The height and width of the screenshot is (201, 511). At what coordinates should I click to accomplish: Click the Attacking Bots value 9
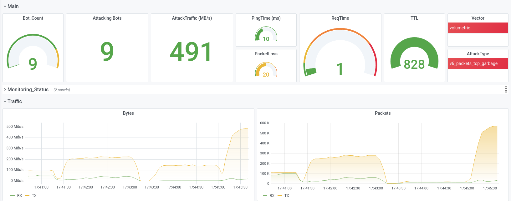[107, 52]
